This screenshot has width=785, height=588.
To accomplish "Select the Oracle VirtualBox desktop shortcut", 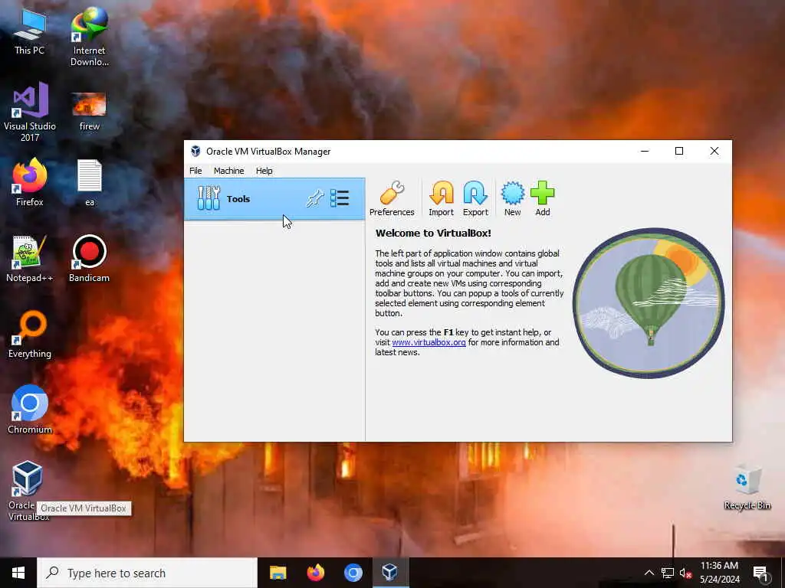I will (28, 491).
